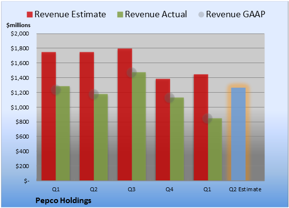
Task: Select the red Q2 Revenue Estimate bar
Action: coord(87,116)
